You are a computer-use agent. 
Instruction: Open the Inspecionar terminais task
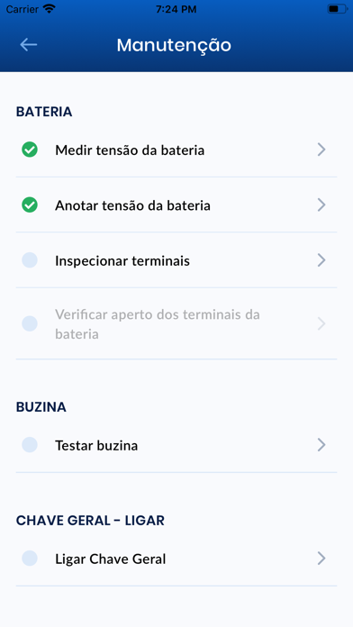(176, 260)
